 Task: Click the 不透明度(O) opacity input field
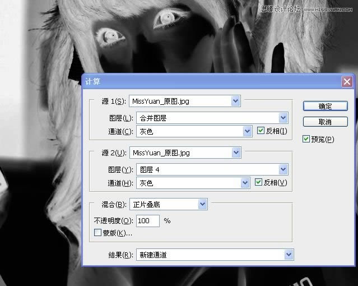pos(148,221)
